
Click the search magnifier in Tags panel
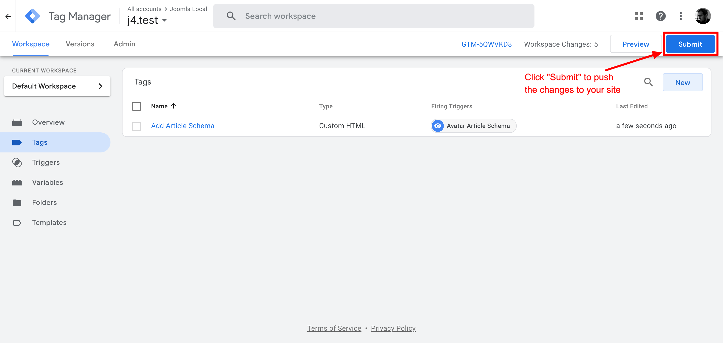point(648,82)
